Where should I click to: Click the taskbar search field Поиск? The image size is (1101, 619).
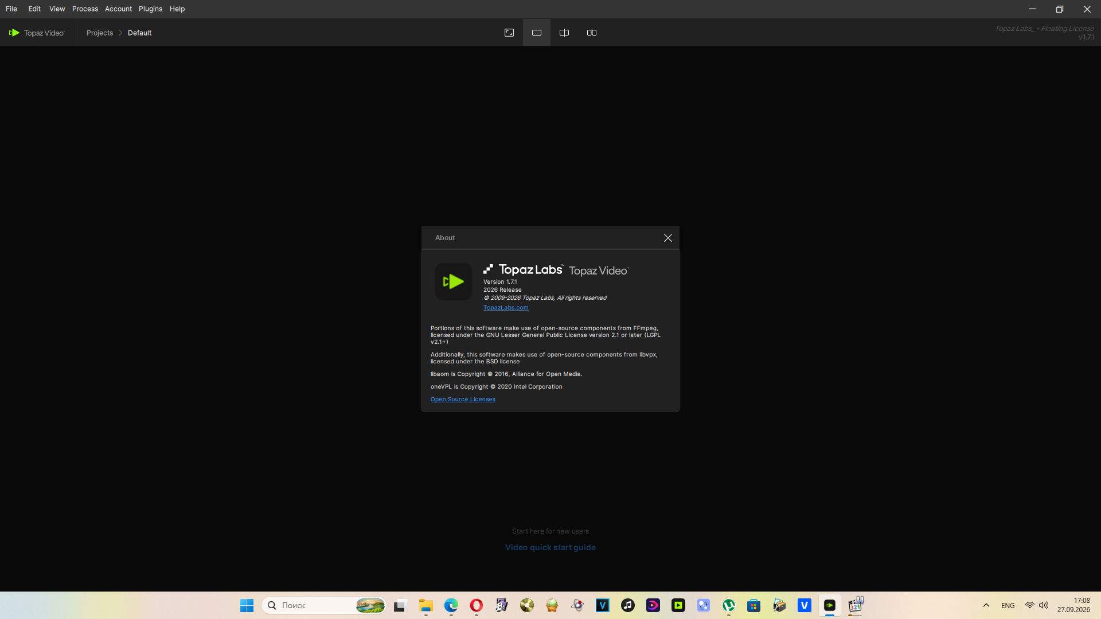tap(324, 605)
